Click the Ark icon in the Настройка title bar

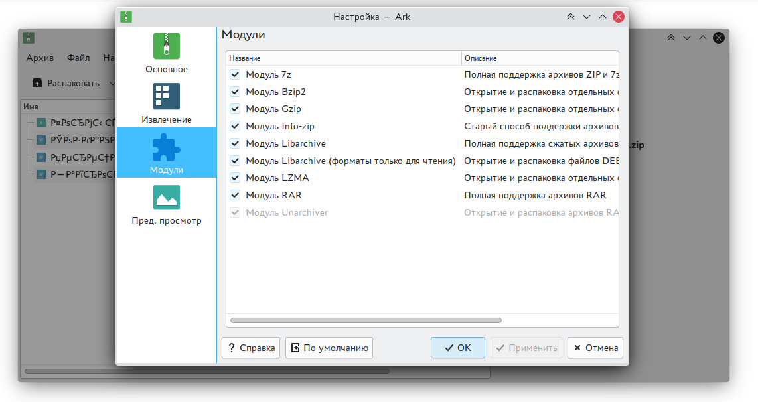tap(126, 17)
